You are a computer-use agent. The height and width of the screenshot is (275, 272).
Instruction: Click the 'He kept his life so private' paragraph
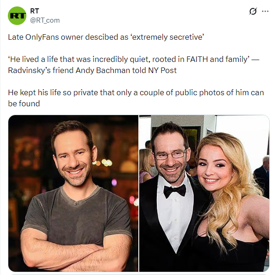pos(136,98)
